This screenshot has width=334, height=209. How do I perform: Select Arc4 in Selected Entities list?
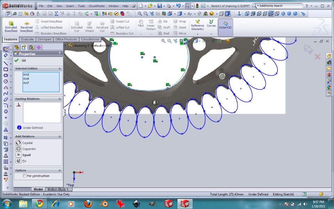point(26,79)
